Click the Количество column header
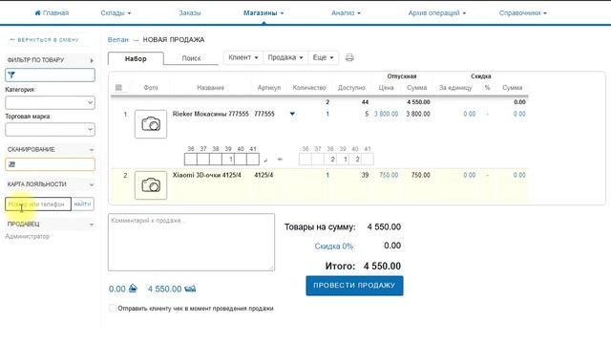Image resolution: width=611 pixels, height=344 pixels. coord(309,88)
